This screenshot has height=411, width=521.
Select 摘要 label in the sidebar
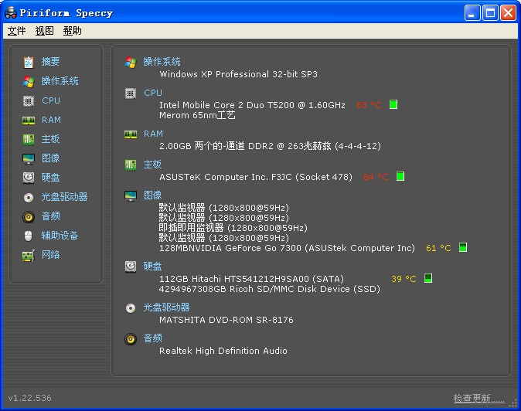tap(50, 62)
